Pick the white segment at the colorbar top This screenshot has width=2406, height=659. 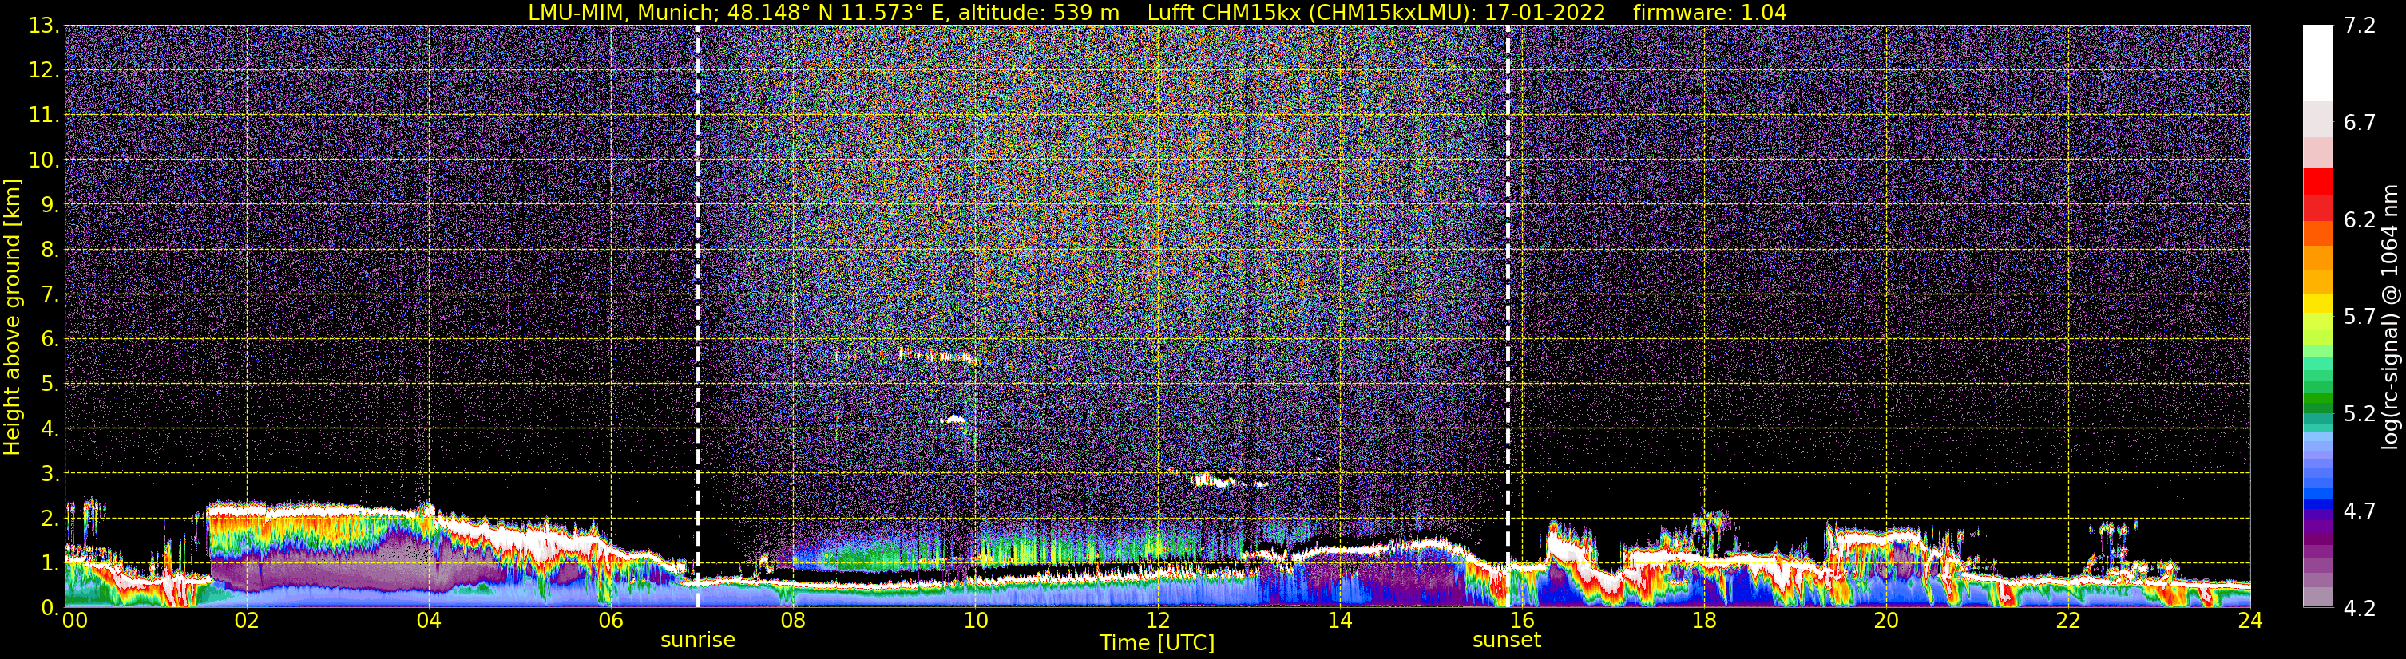[x=2317, y=62]
